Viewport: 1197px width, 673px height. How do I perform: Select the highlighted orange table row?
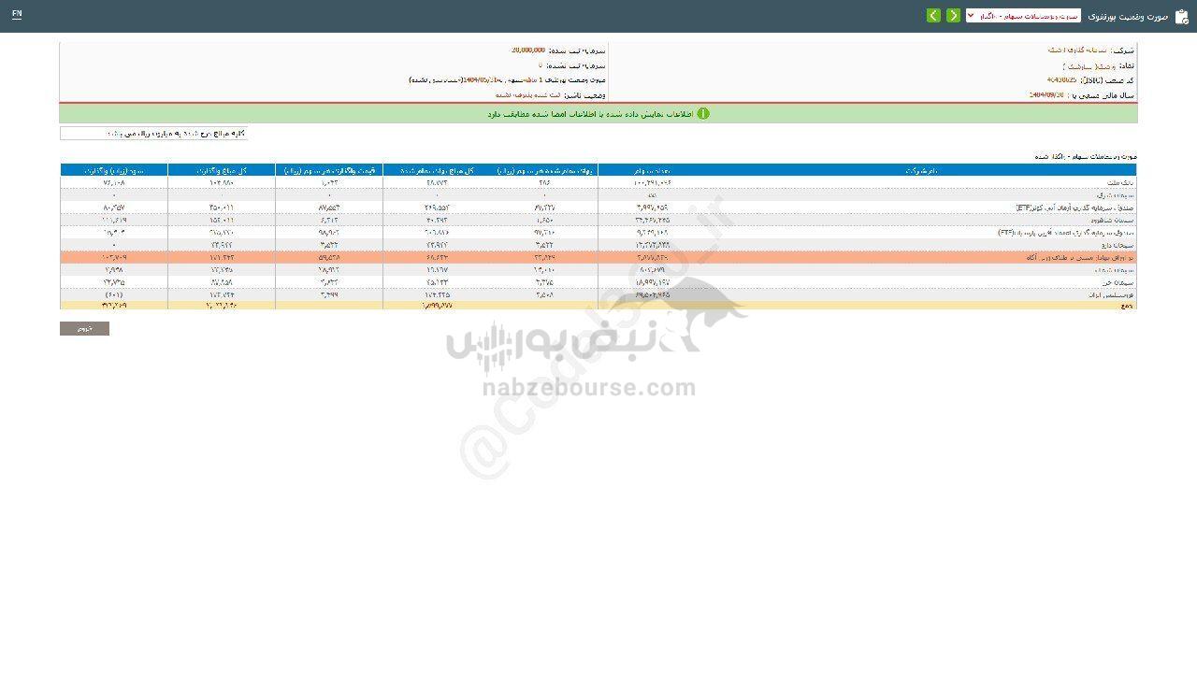click(598, 256)
